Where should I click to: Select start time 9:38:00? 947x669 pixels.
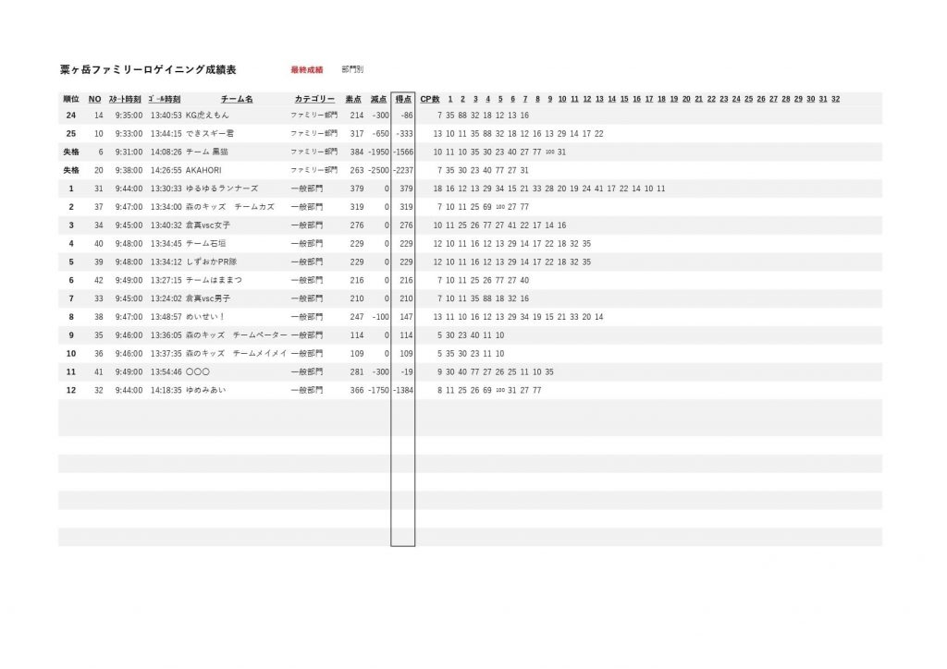[129, 170]
